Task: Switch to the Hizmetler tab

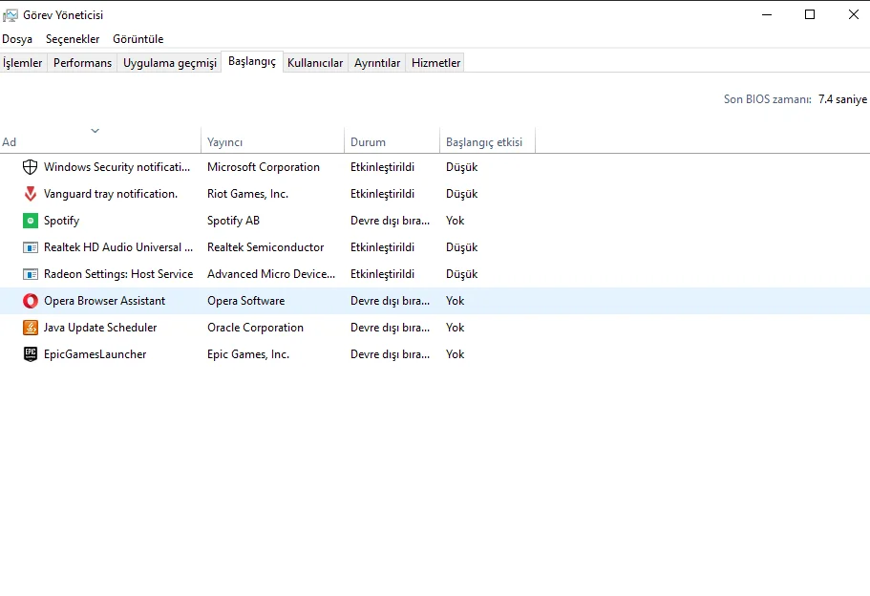Action: click(435, 63)
